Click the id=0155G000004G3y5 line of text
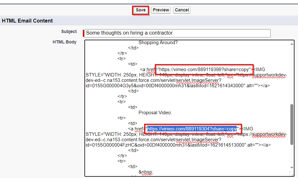Viewport: 298px width, 178px height. (x=178, y=86)
